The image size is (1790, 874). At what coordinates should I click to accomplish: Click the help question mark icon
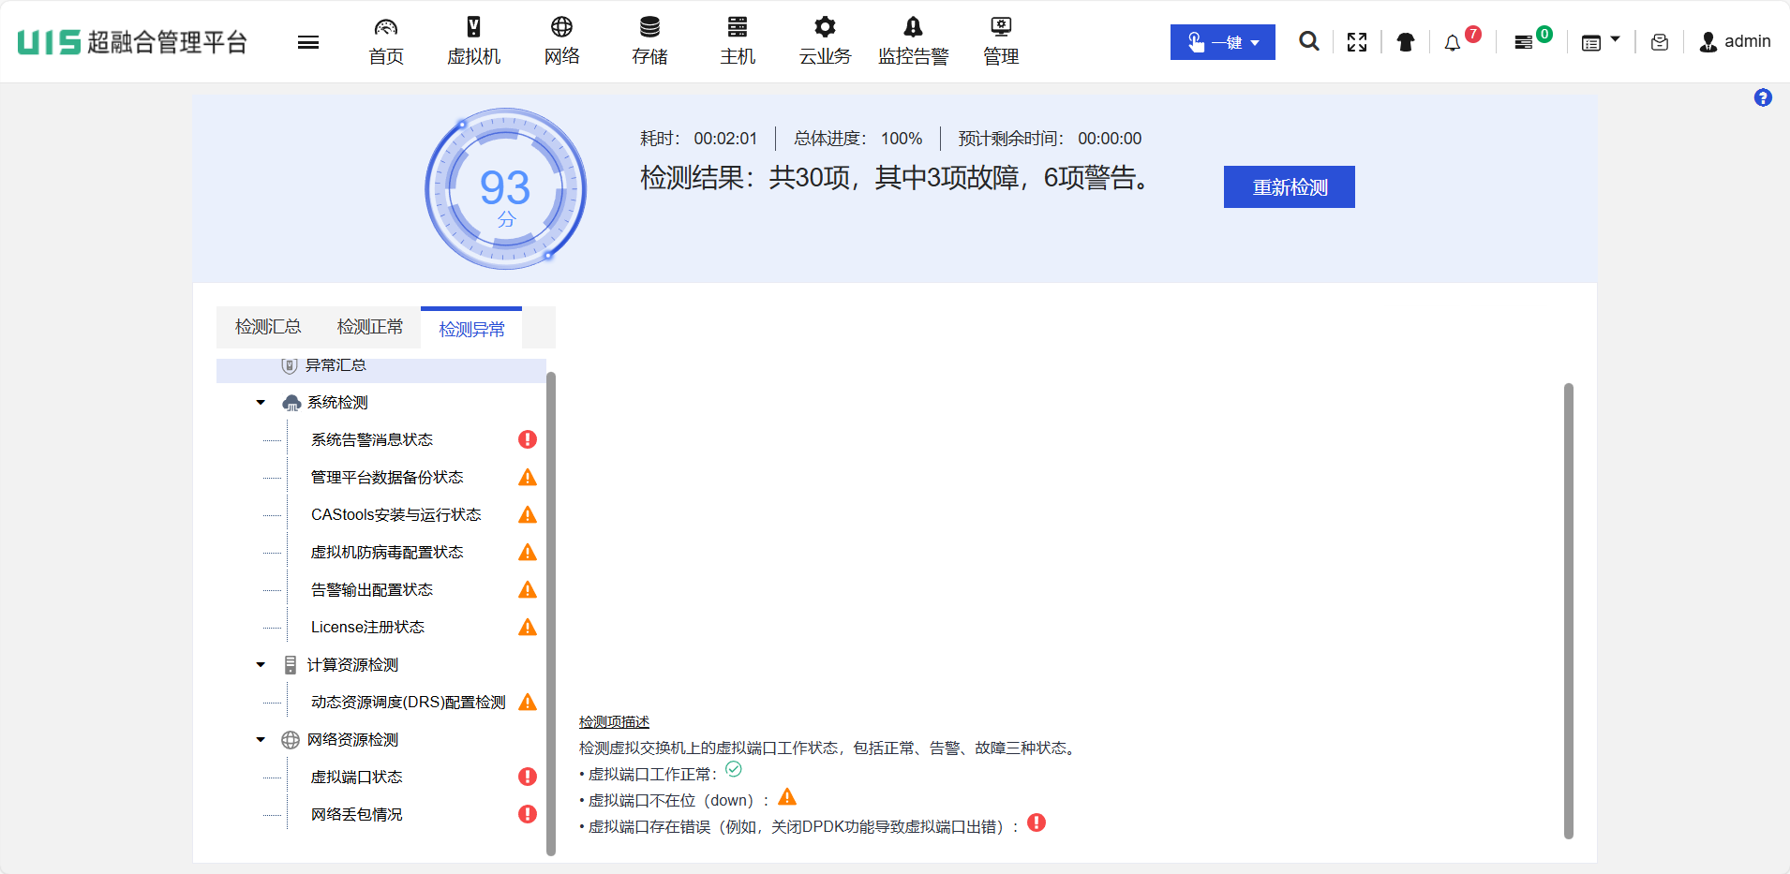coord(1762,98)
